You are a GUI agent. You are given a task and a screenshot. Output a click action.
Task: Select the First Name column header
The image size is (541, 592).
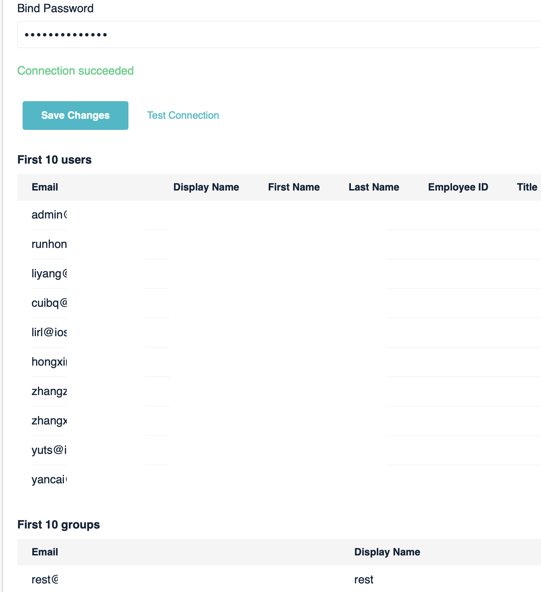[x=293, y=187]
